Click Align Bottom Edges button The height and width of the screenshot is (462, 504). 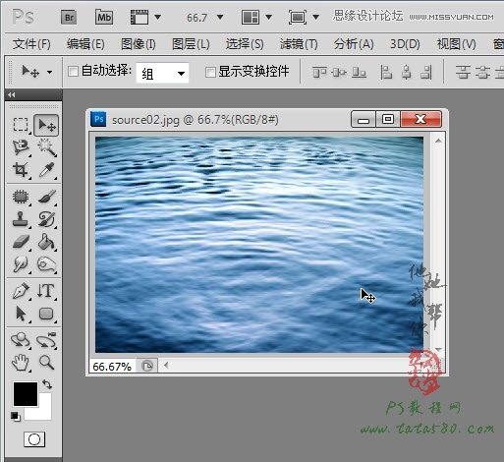(359, 72)
